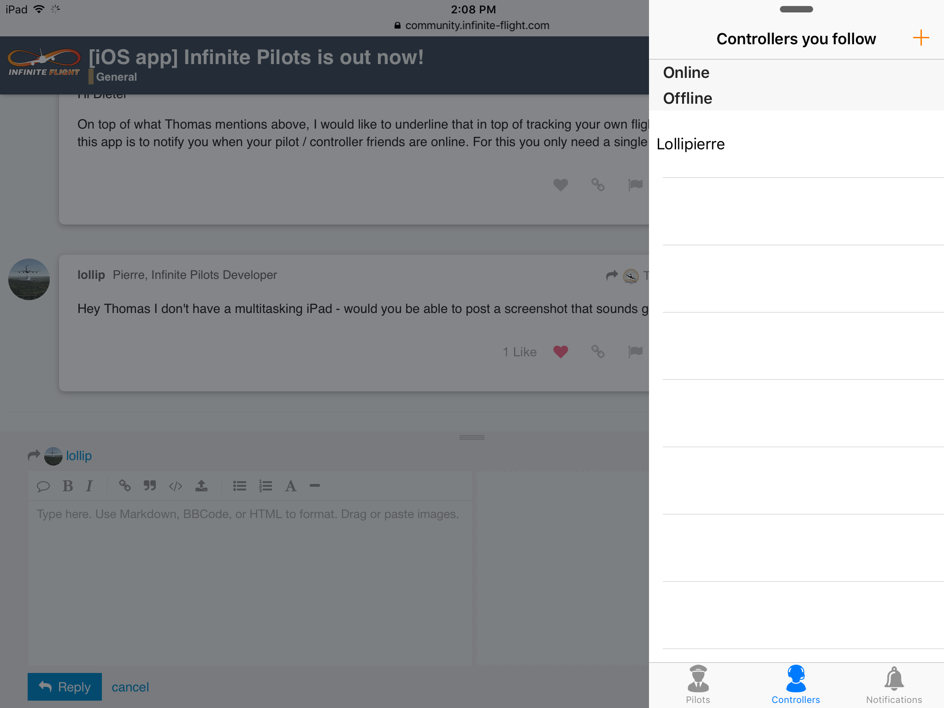
Task: Insert a numbered list
Action: coord(265,486)
